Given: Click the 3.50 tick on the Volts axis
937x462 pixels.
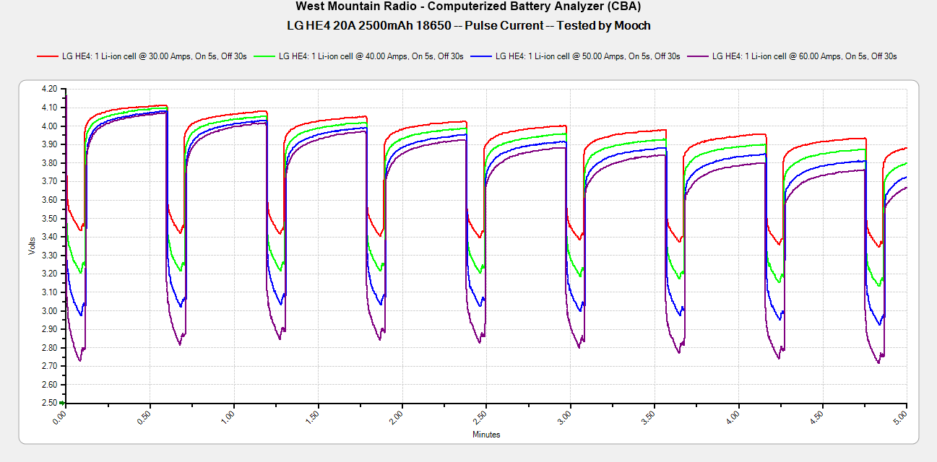Looking at the screenshot, I should (49, 218).
